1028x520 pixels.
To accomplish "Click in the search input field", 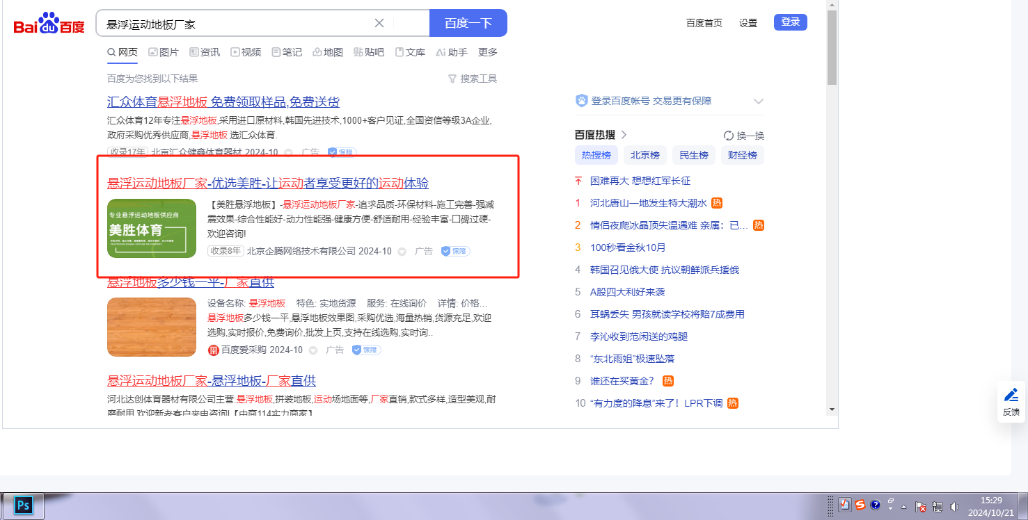I will coord(237,24).
